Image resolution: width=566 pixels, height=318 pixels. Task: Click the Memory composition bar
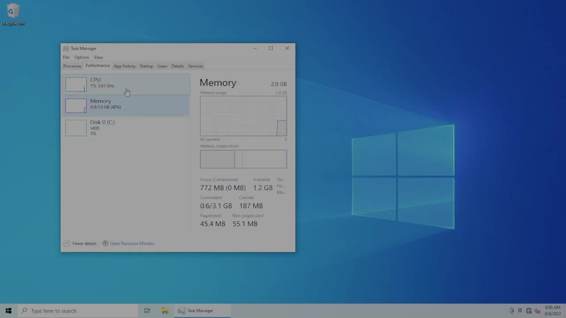243,159
